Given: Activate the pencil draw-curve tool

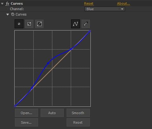Looking at the screenshot, I should click(86, 24).
